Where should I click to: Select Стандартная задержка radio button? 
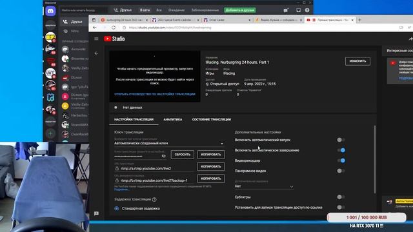tap(117, 208)
